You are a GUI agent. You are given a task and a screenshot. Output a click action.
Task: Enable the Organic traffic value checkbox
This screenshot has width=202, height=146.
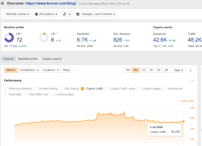pyautogui.click(x=107, y=89)
